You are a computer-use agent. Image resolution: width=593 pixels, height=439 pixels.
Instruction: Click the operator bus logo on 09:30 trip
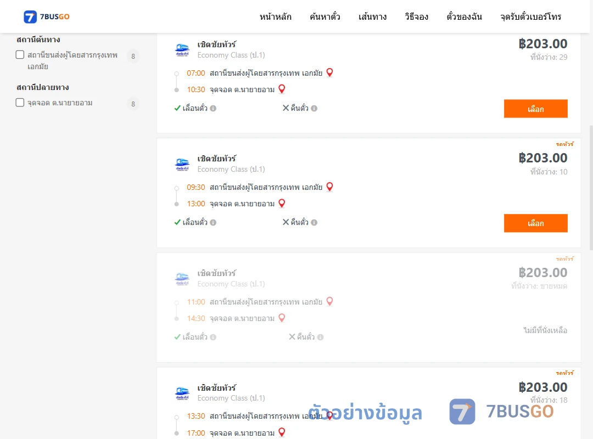(x=182, y=164)
